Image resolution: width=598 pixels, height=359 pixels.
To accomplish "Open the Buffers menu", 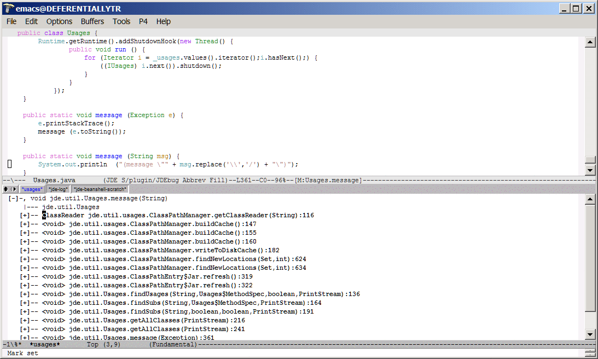I will tap(92, 21).
